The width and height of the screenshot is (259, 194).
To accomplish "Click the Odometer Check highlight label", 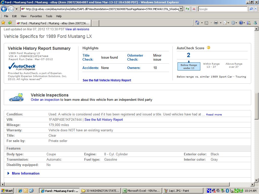I will click(x=135, y=57).
